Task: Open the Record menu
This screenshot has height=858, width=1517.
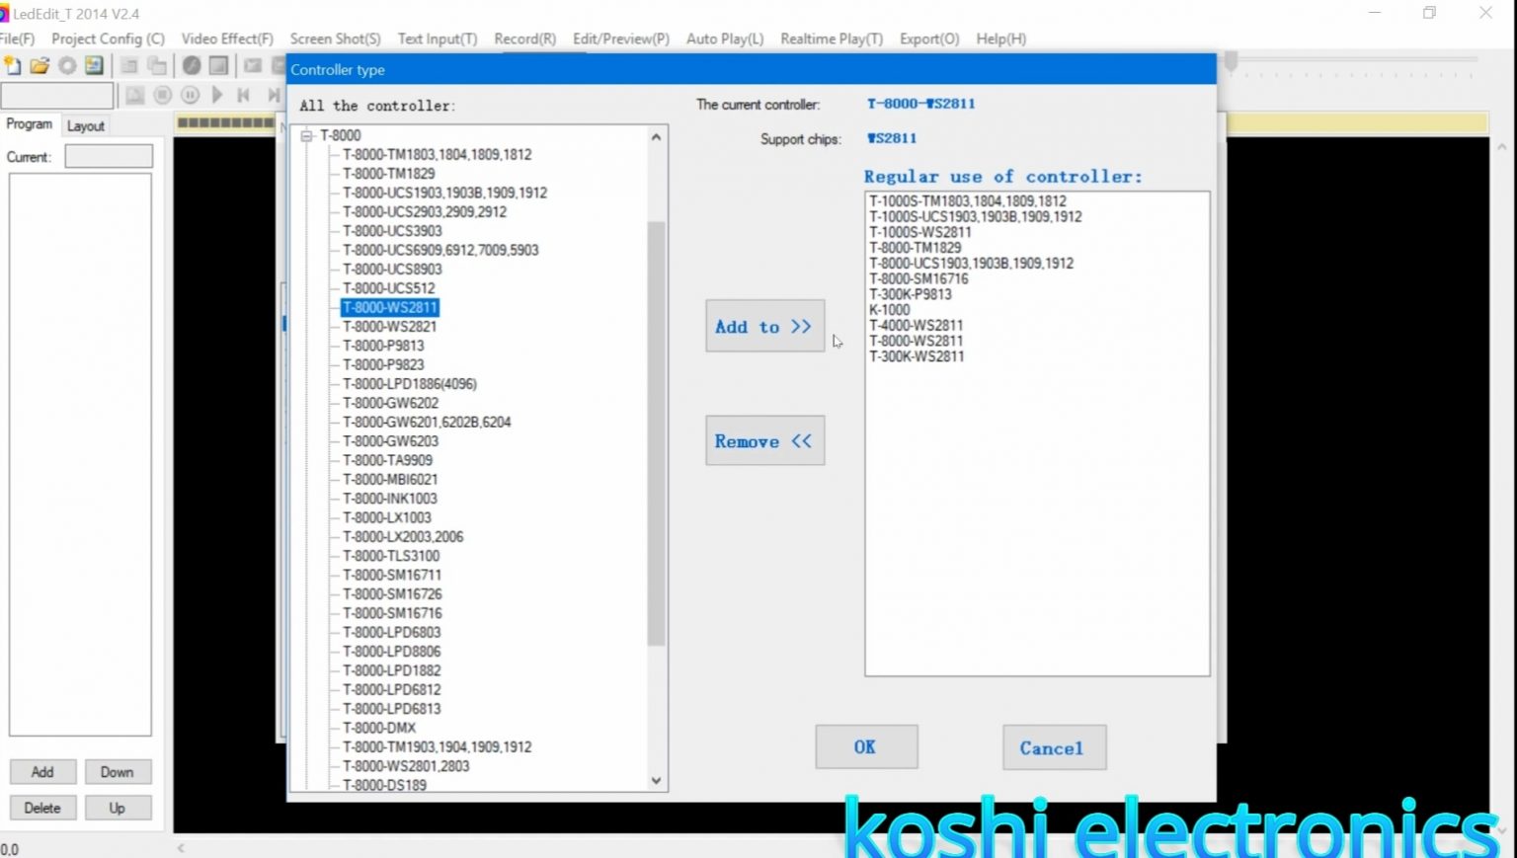Action: tap(523, 39)
